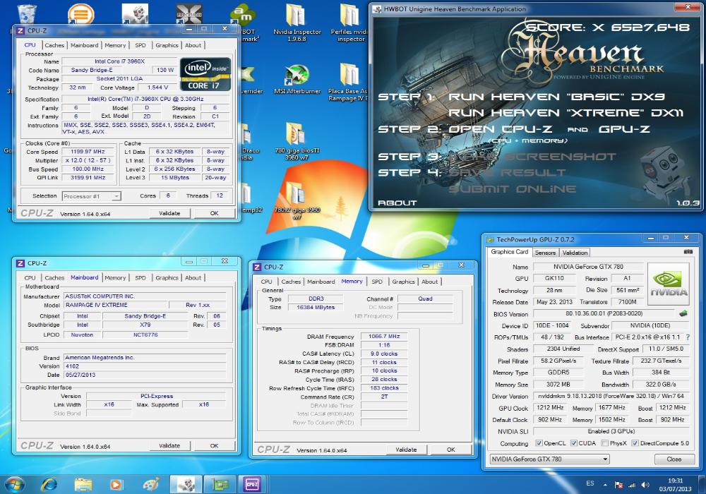Click the network icon in the system tray

tap(632, 485)
